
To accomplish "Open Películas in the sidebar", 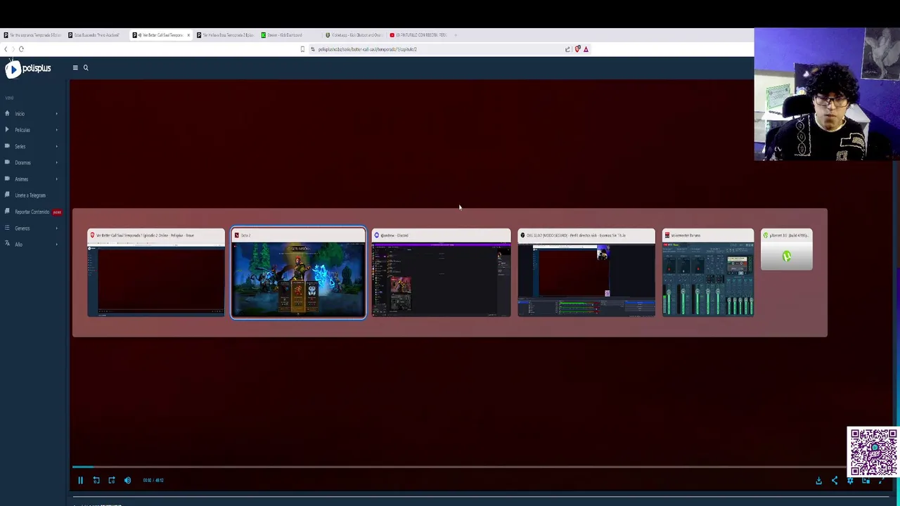I will pyautogui.click(x=22, y=130).
